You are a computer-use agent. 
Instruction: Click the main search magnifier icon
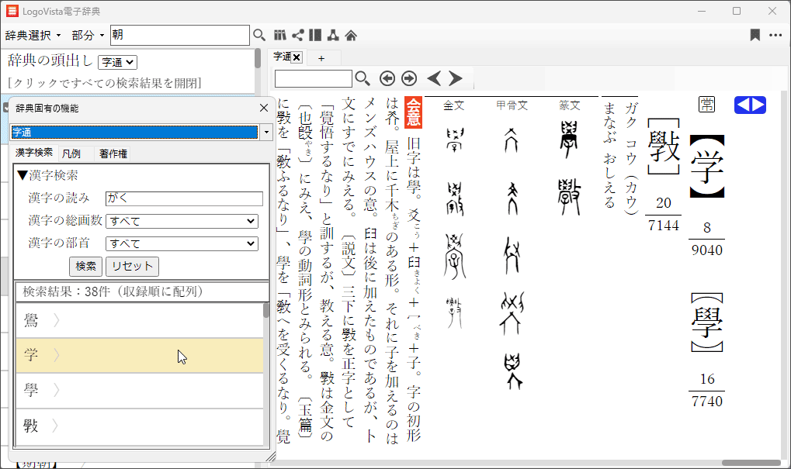click(259, 35)
